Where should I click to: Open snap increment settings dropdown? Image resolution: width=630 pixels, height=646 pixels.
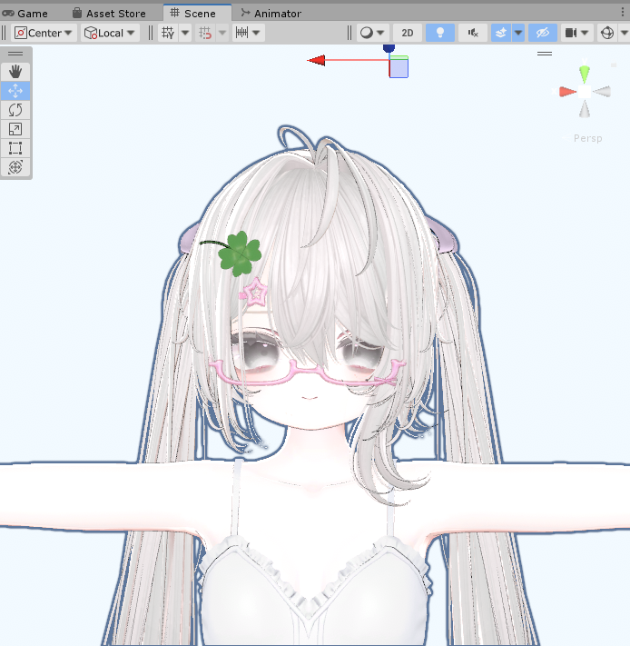click(x=248, y=33)
